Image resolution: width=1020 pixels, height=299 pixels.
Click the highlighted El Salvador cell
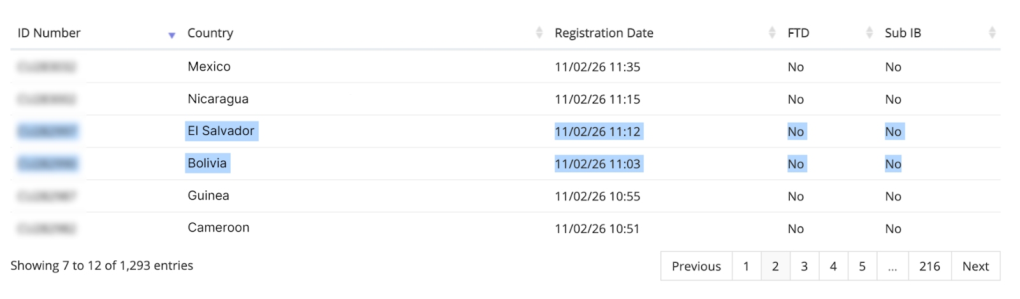pos(221,131)
